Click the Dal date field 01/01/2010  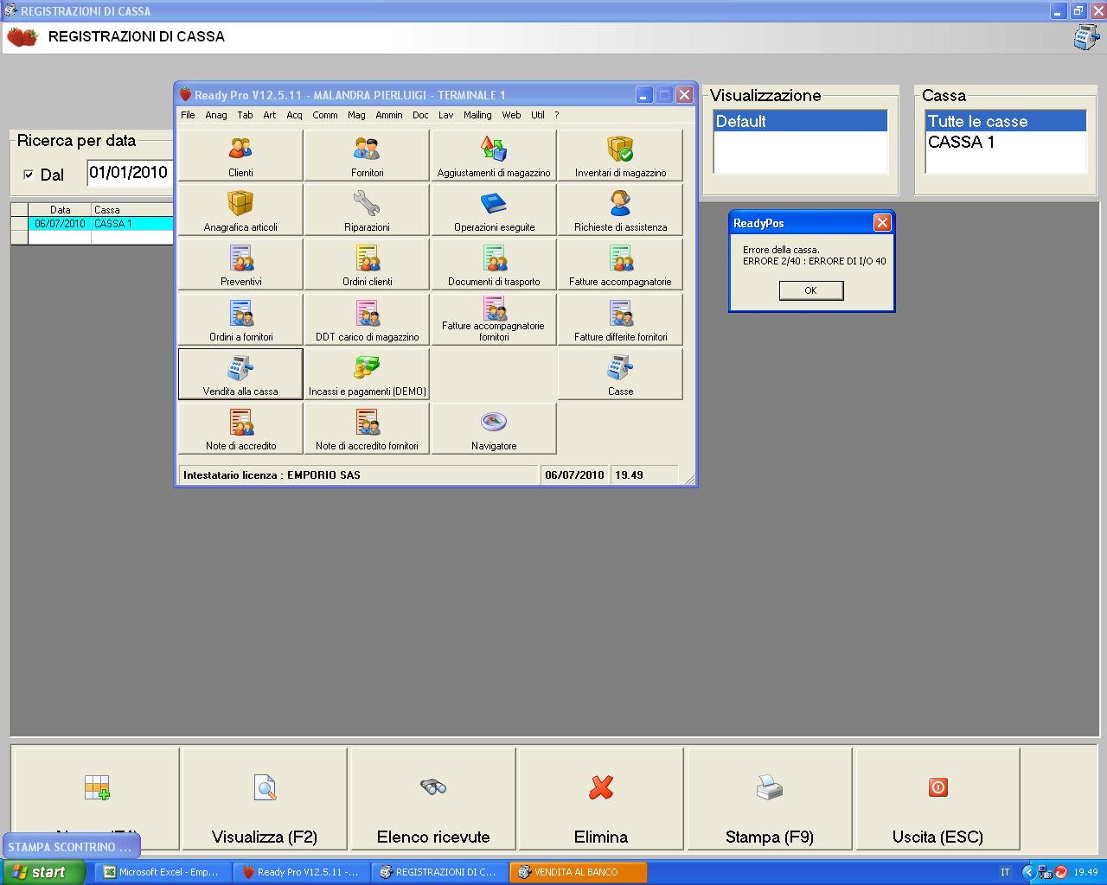tap(130, 173)
